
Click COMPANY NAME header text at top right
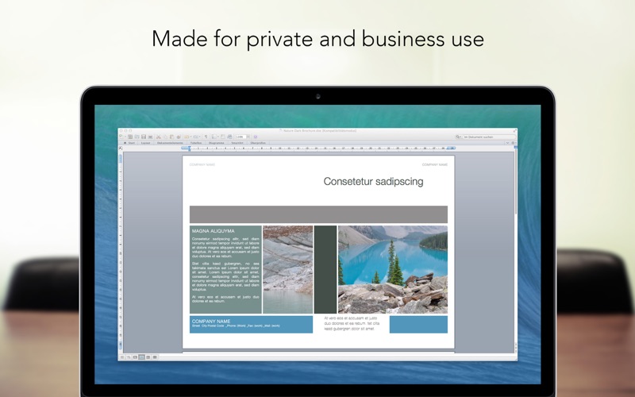[x=434, y=165]
